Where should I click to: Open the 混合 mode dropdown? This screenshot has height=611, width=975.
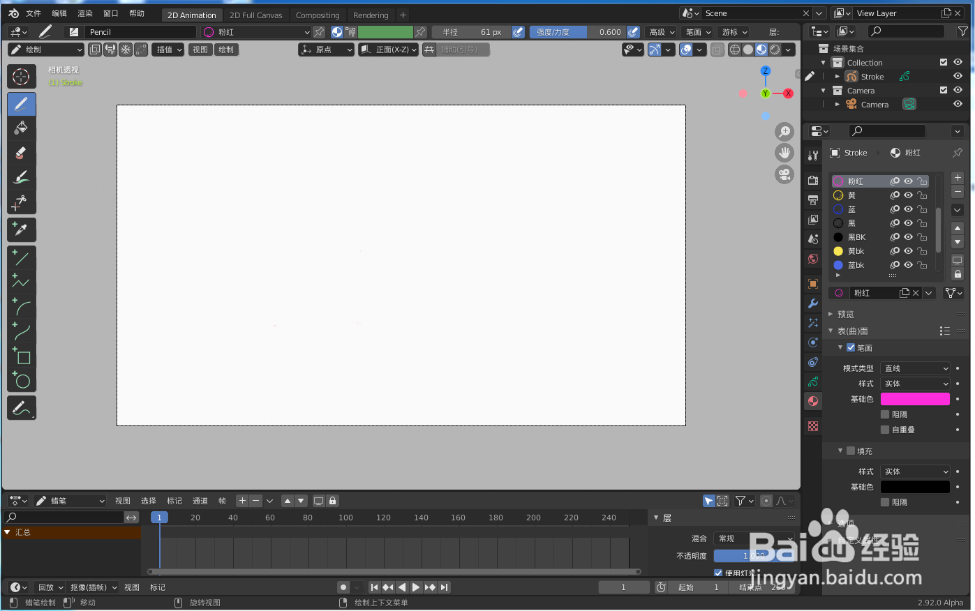pyautogui.click(x=754, y=538)
